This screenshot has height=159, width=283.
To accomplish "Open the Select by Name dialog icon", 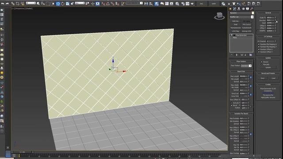I will pyautogui.click(x=43, y=4).
